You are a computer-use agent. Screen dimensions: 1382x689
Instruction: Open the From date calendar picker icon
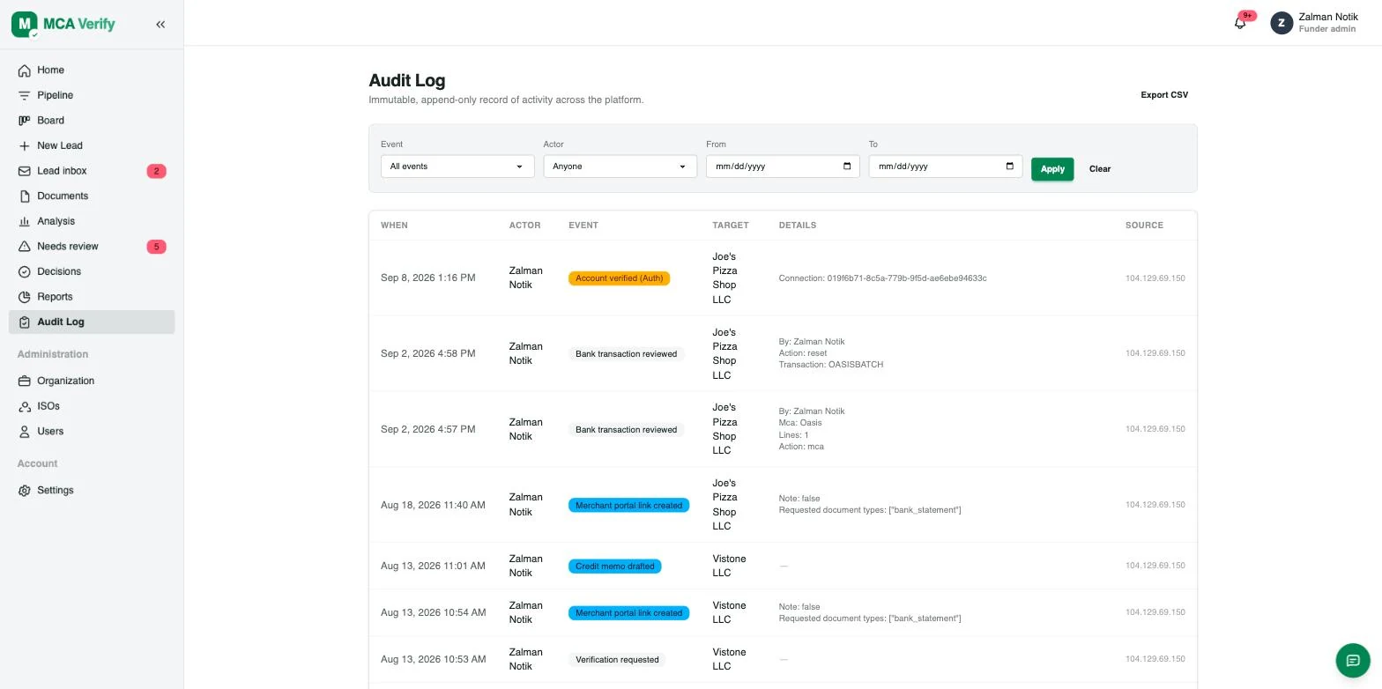(847, 166)
